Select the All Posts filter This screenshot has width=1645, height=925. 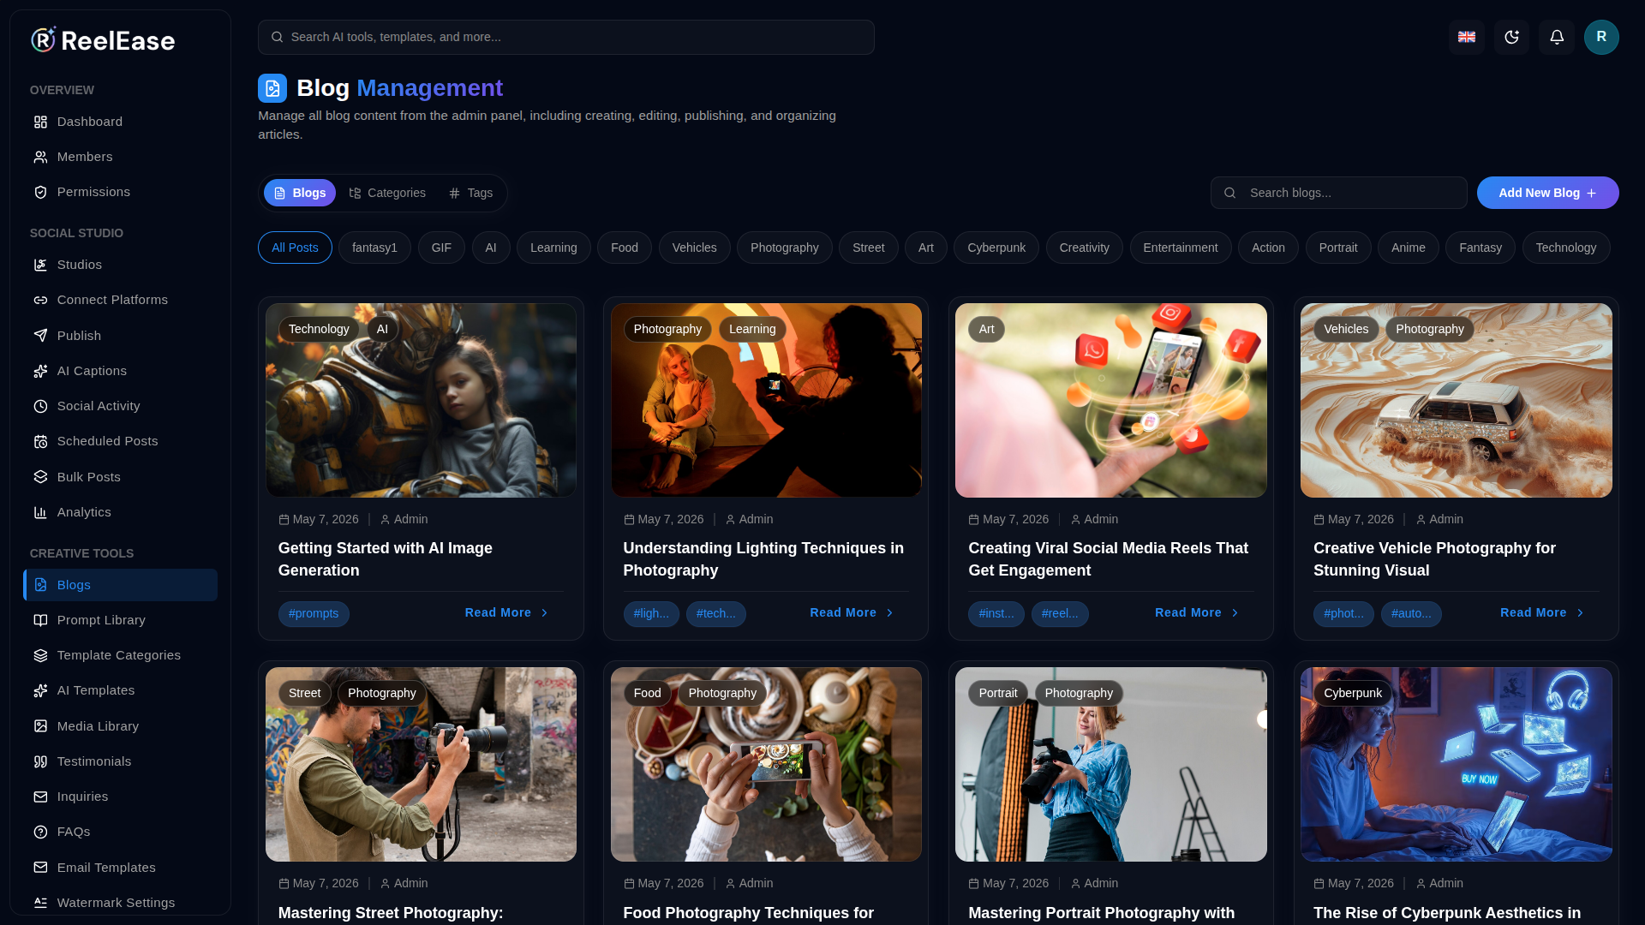(295, 248)
